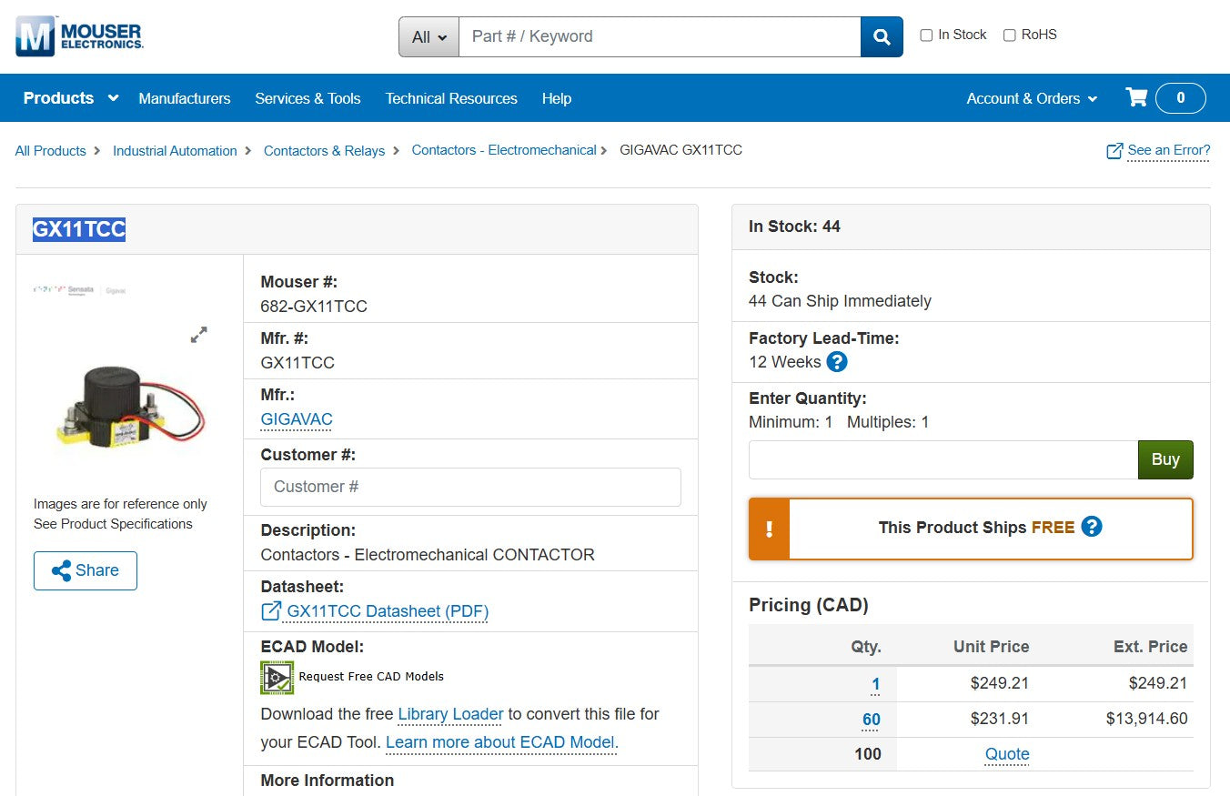Click the Ships FREE help question mark

pyautogui.click(x=1092, y=527)
